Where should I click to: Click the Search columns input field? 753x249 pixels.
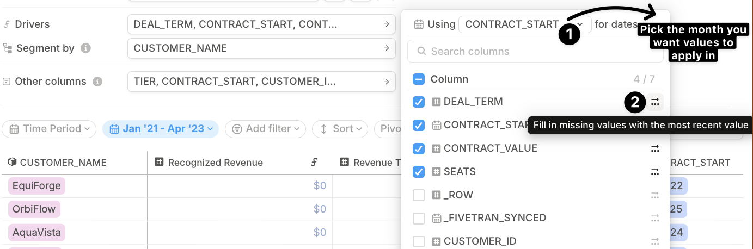535,52
